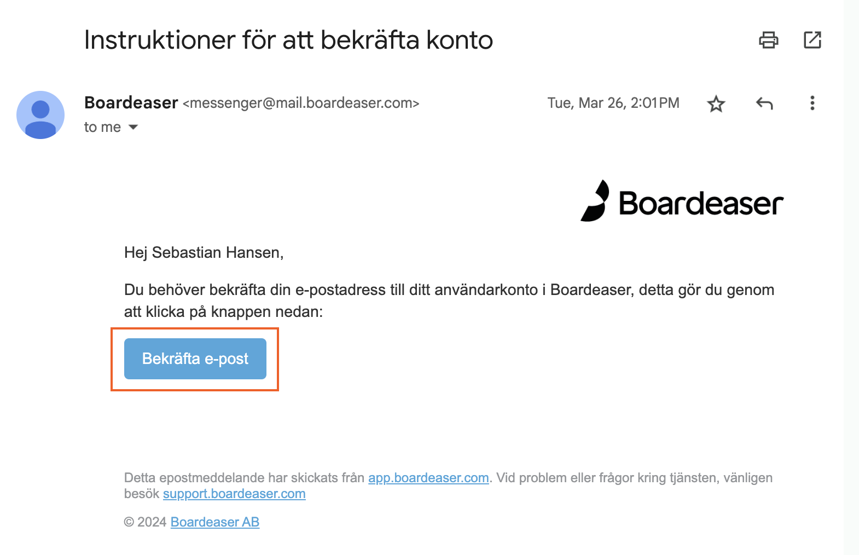Open the three-dot more options menu

(812, 103)
